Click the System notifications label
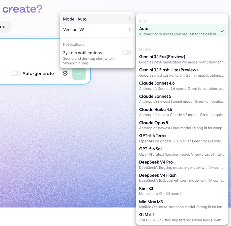Screen dimensions: 231x226 82,53
